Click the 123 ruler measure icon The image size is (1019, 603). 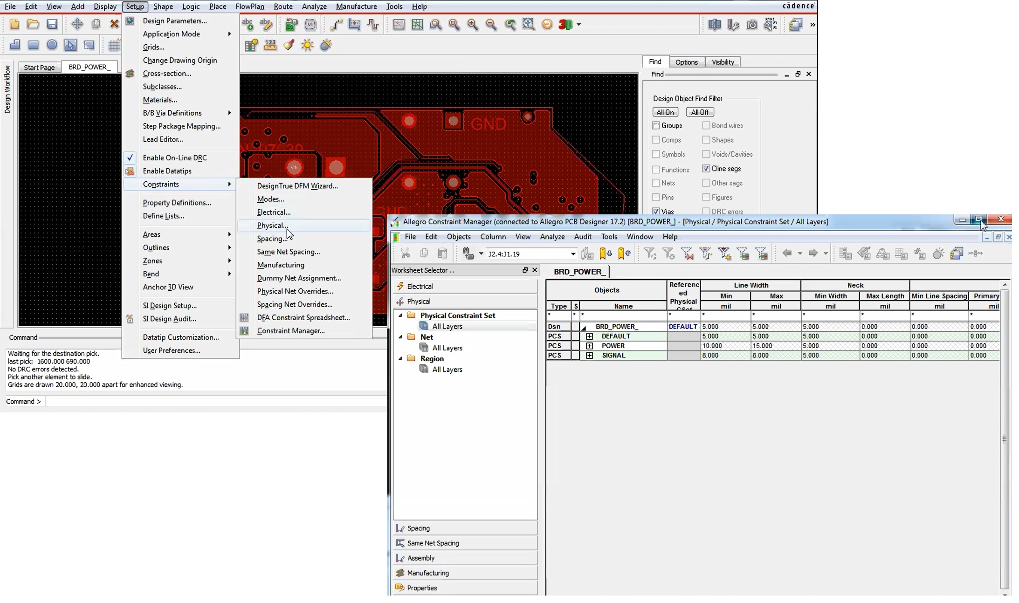pyautogui.click(x=270, y=45)
